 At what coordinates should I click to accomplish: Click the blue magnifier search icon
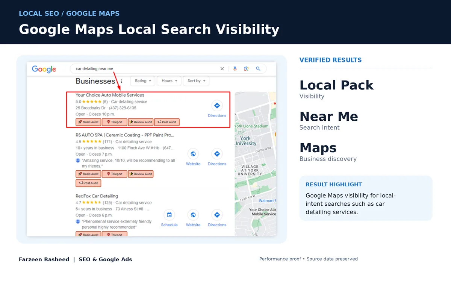pos(258,69)
